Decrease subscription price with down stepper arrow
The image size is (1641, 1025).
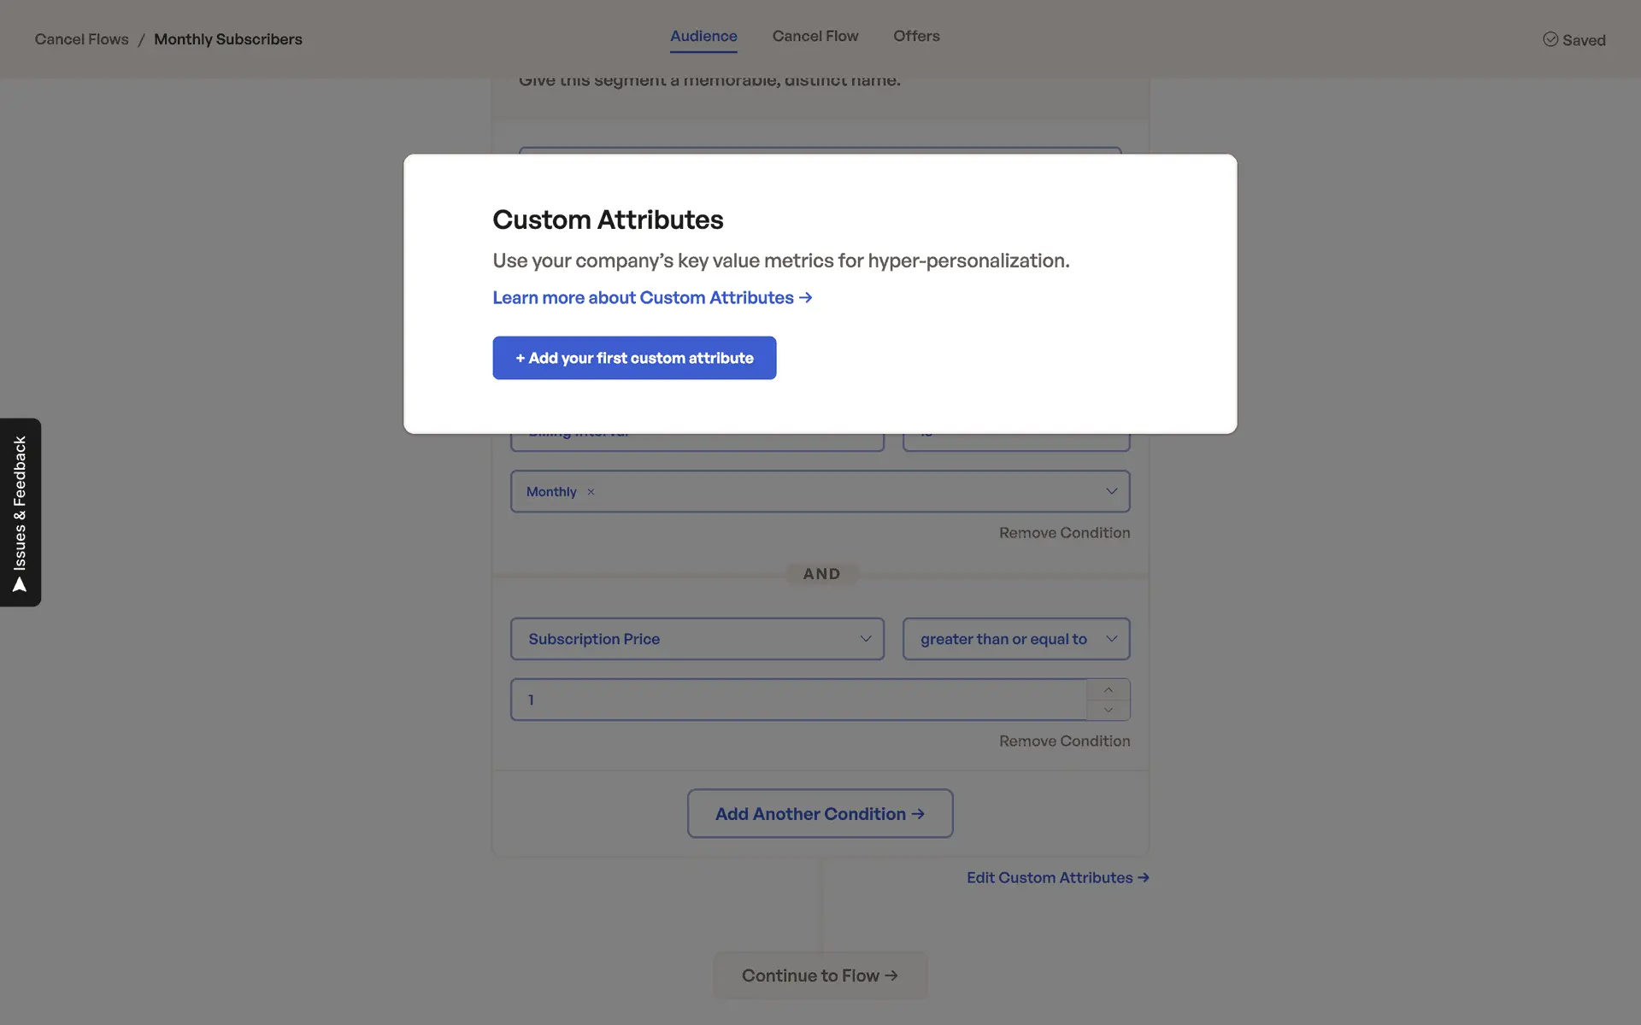[1109, 710]
